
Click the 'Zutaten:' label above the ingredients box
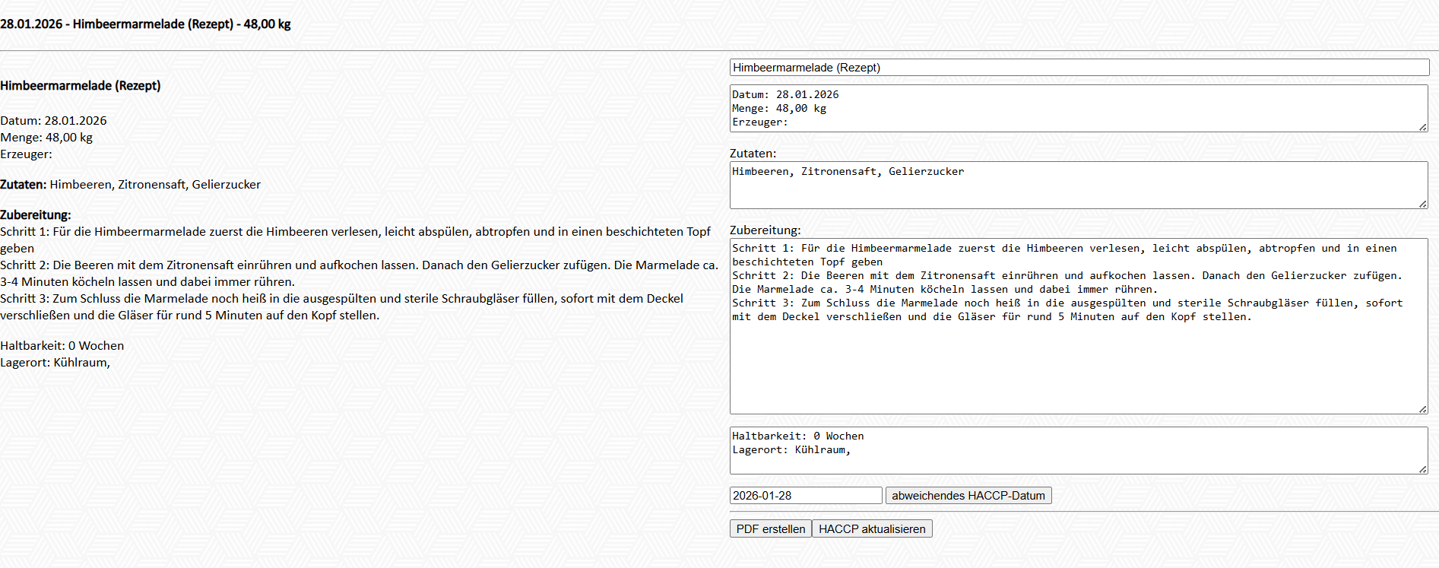(753, 154)
